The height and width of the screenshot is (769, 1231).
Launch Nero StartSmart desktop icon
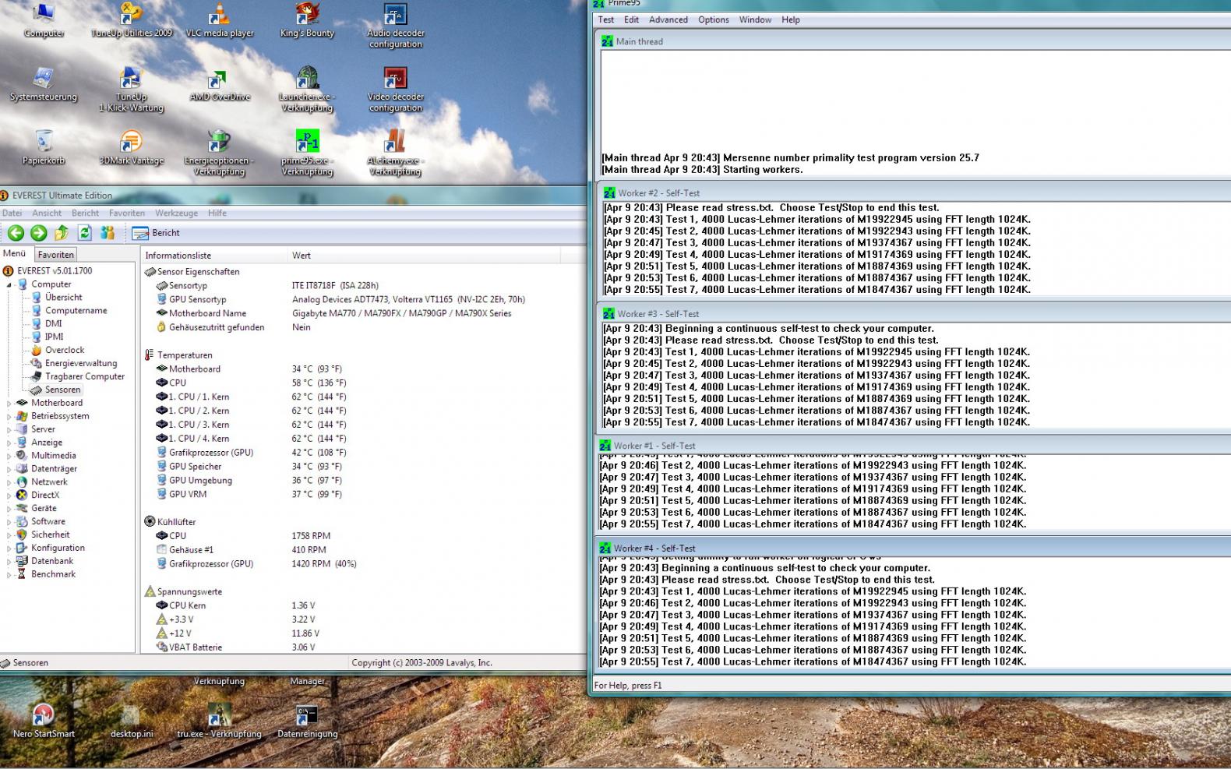pyautogui.click(x=44, y=721)
